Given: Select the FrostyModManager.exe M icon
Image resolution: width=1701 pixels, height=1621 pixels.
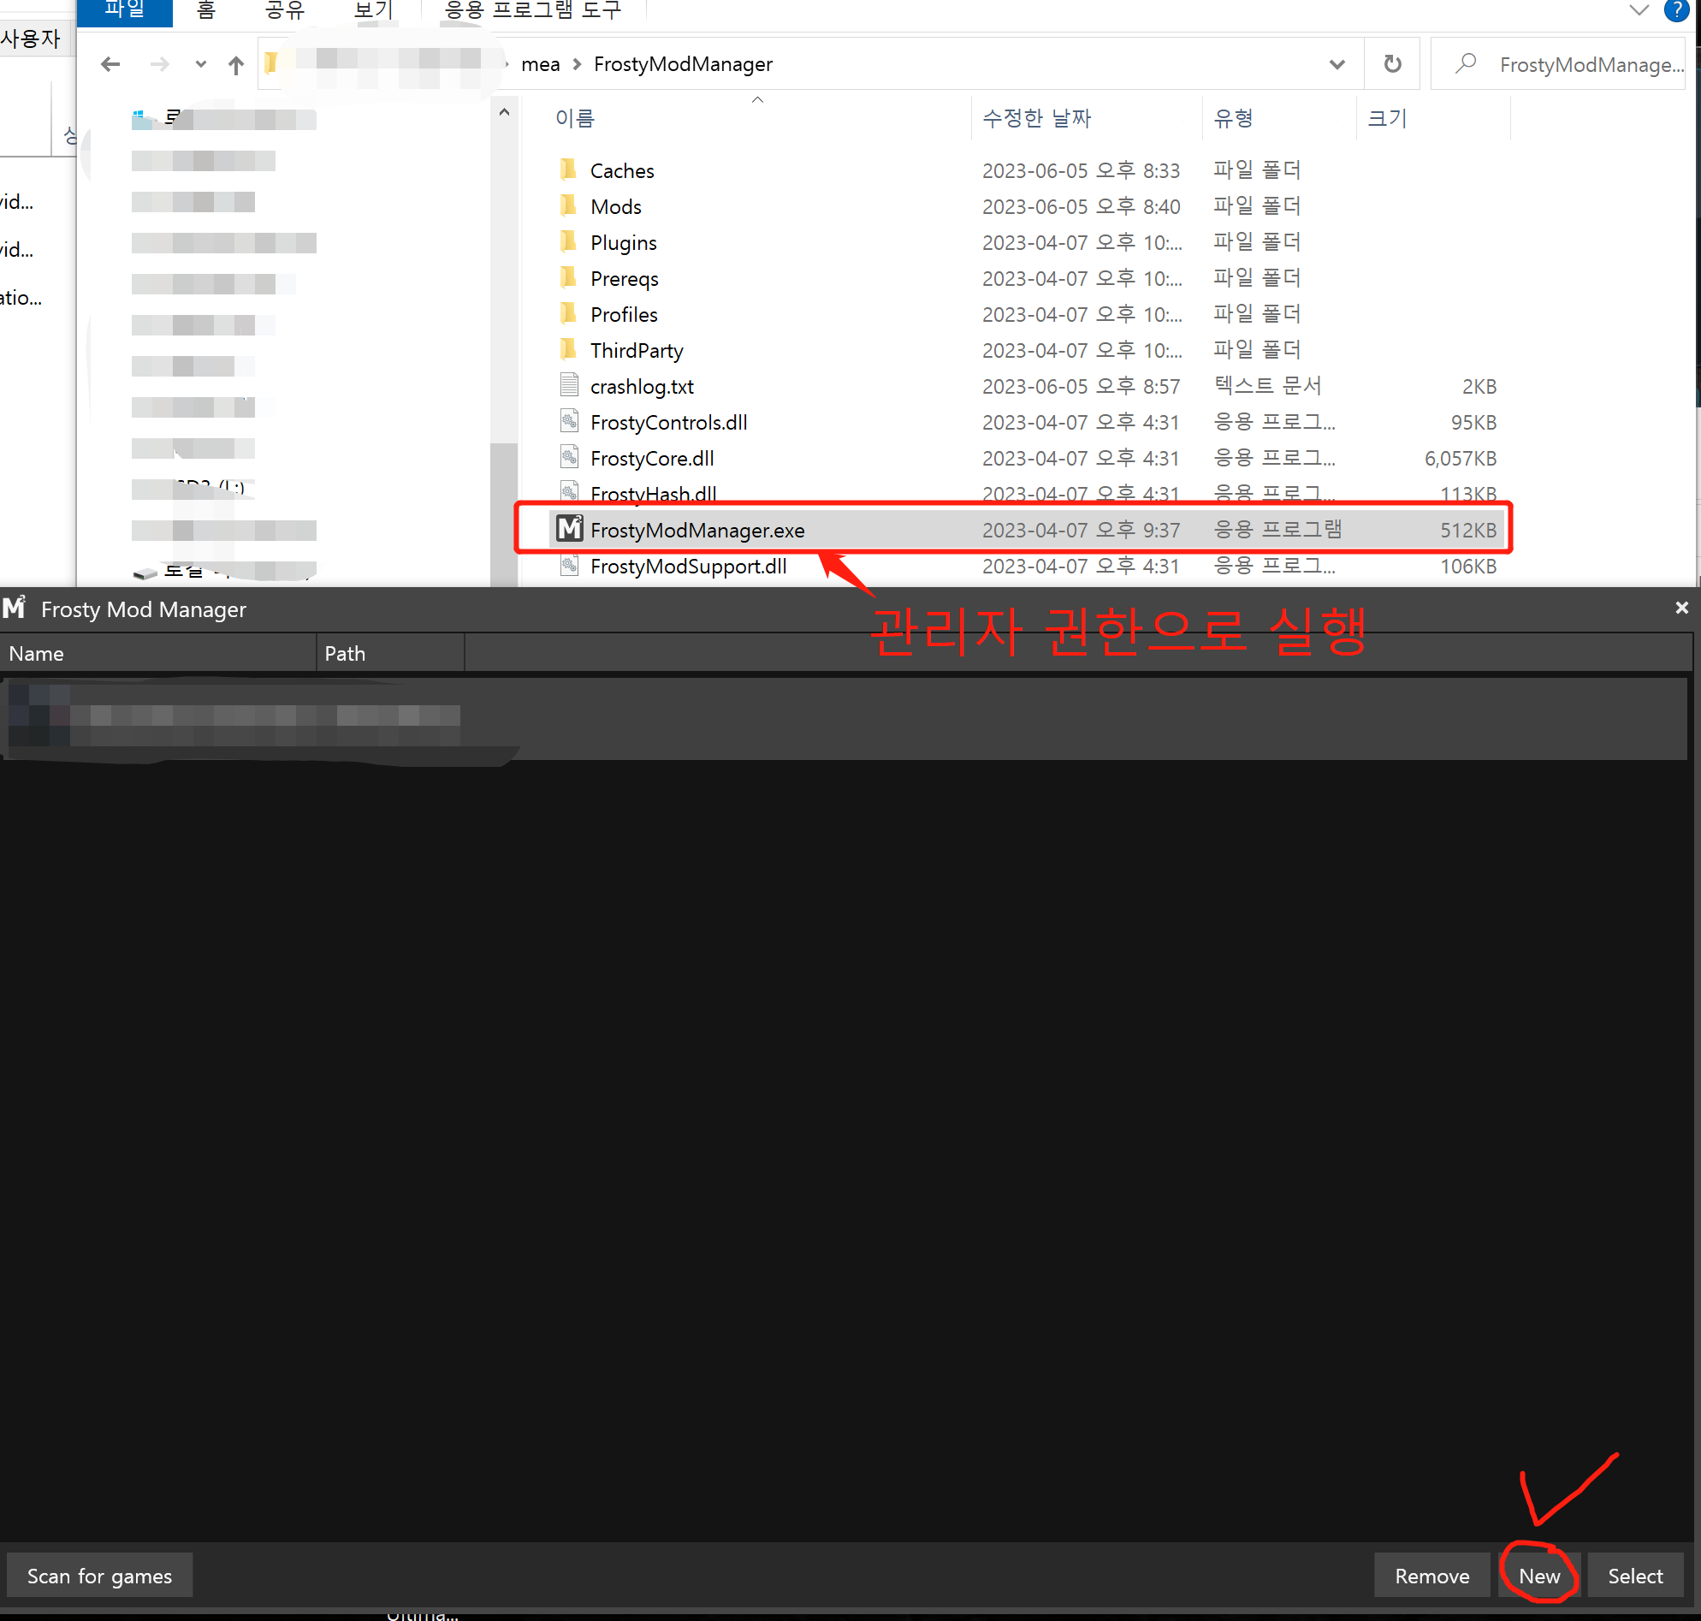Looking at the screenshot, I should click(569, 529).
